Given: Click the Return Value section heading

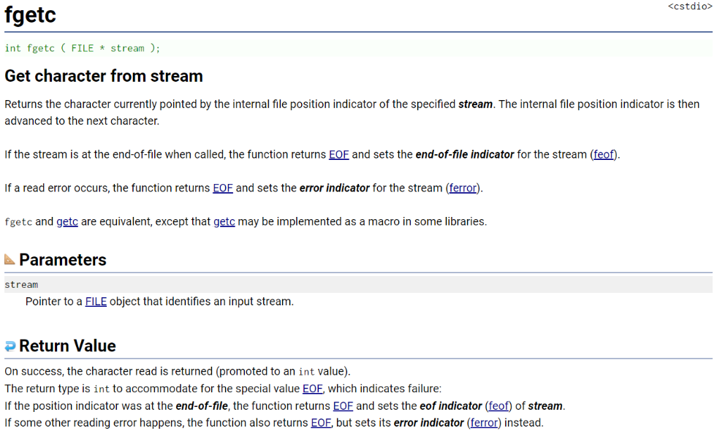Looking at the screenshot, I should tap(67, 345).
